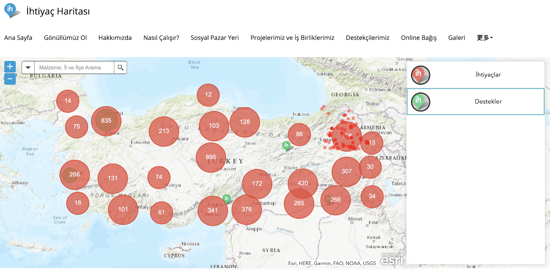The image size is (550, 270).
Task: Click the Malzeme, İl ve İlçe search field
Action: click(74, 67)
